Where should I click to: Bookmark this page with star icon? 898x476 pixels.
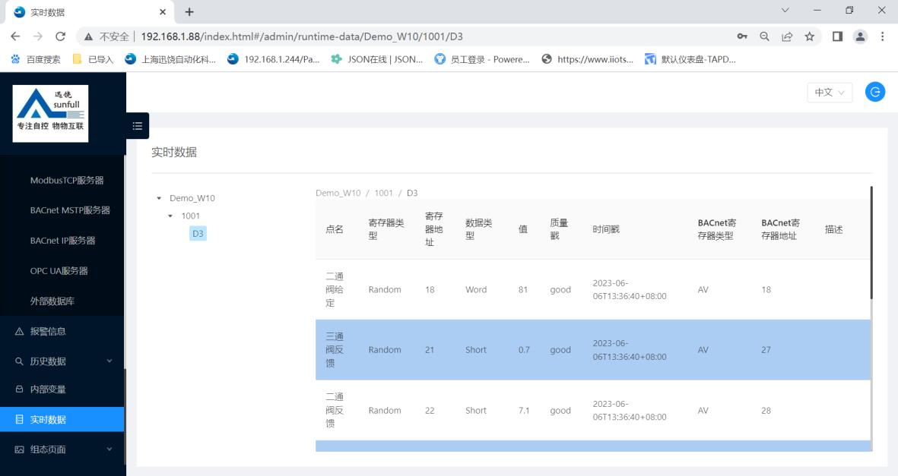(809, 36)
